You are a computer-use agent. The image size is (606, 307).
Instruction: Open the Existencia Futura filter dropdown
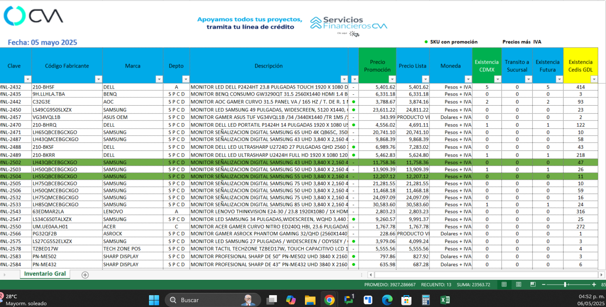pos(559,79)
